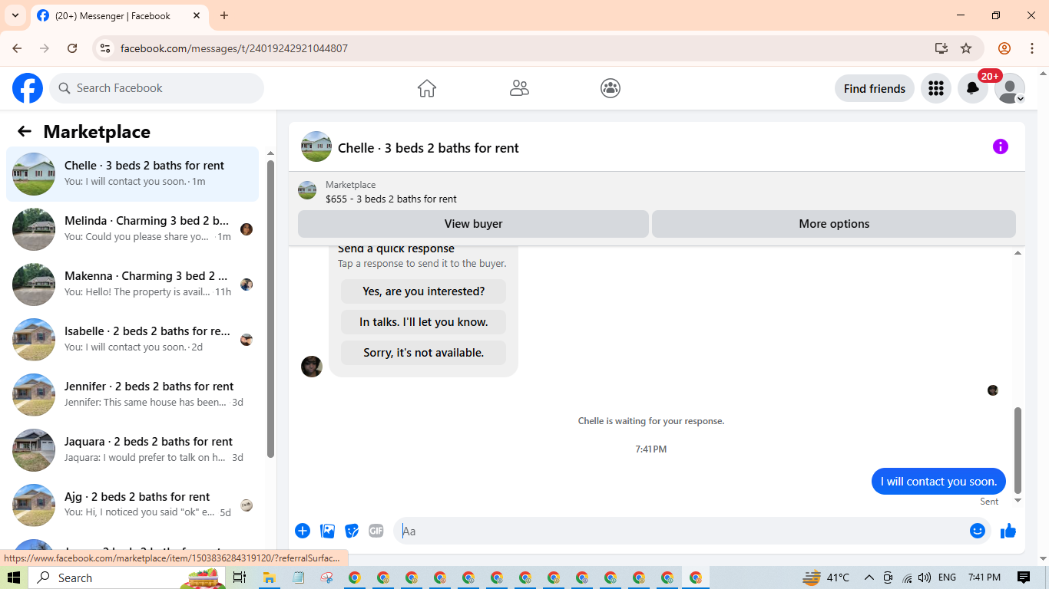Open the tab search dropdown in Chrome
1049x589 pixels.
click(15, 15)
